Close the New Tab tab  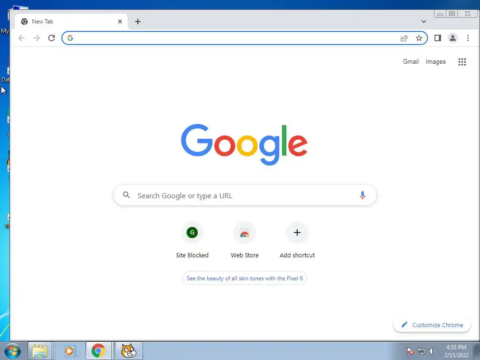tap(120, 22)
